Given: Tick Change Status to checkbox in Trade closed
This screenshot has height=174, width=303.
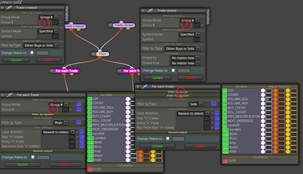Looking at the screenshot, I should click(x=173, y=70).
